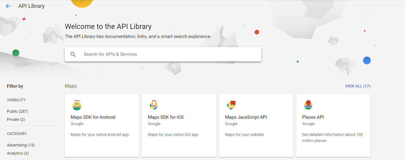The image size is (405, 160).
Task: Click the back arrow icon
Action: (8, 6)
